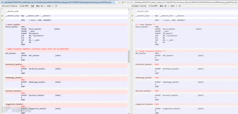Click 'MemManage_Handler PROC' line in right pane
The width and height of the screenshot is (238, 114).
tap(147, 78)
